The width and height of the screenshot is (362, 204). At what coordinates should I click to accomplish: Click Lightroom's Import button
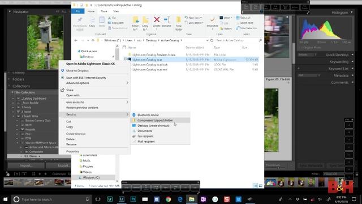26,165
